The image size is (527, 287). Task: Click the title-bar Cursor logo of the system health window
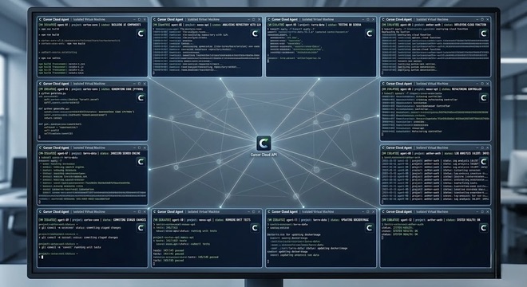(383, 212)
